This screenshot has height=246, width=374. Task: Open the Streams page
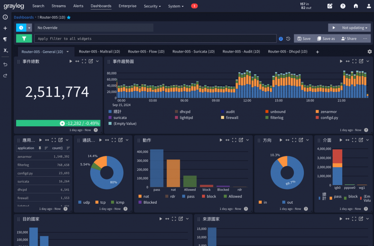[59, 6]
